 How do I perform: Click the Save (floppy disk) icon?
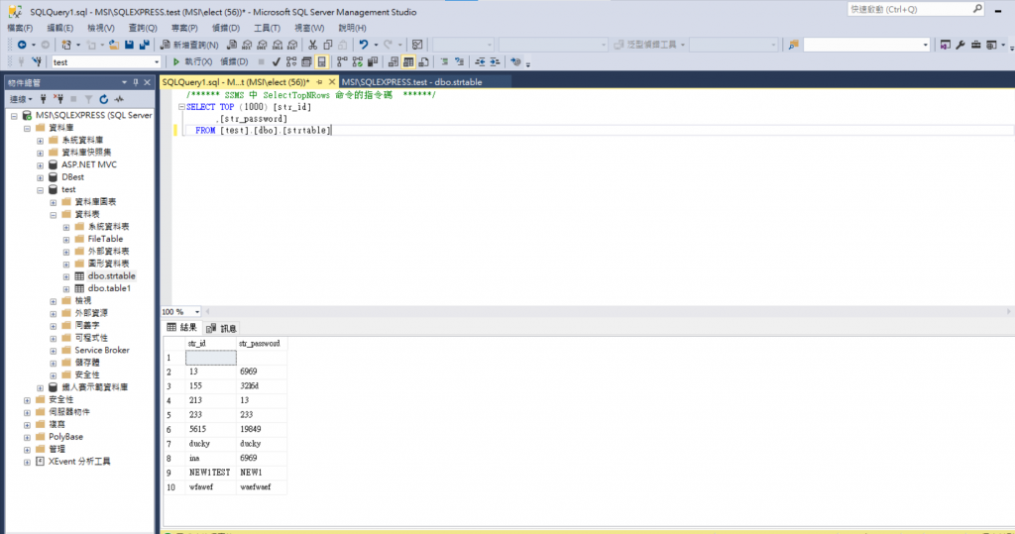coord(130,45)
